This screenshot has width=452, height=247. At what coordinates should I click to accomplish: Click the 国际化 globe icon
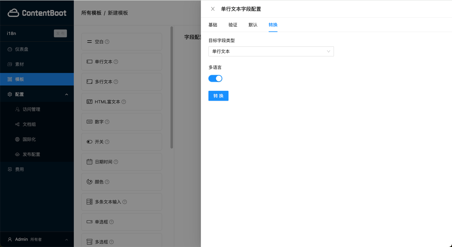[17, 139]
